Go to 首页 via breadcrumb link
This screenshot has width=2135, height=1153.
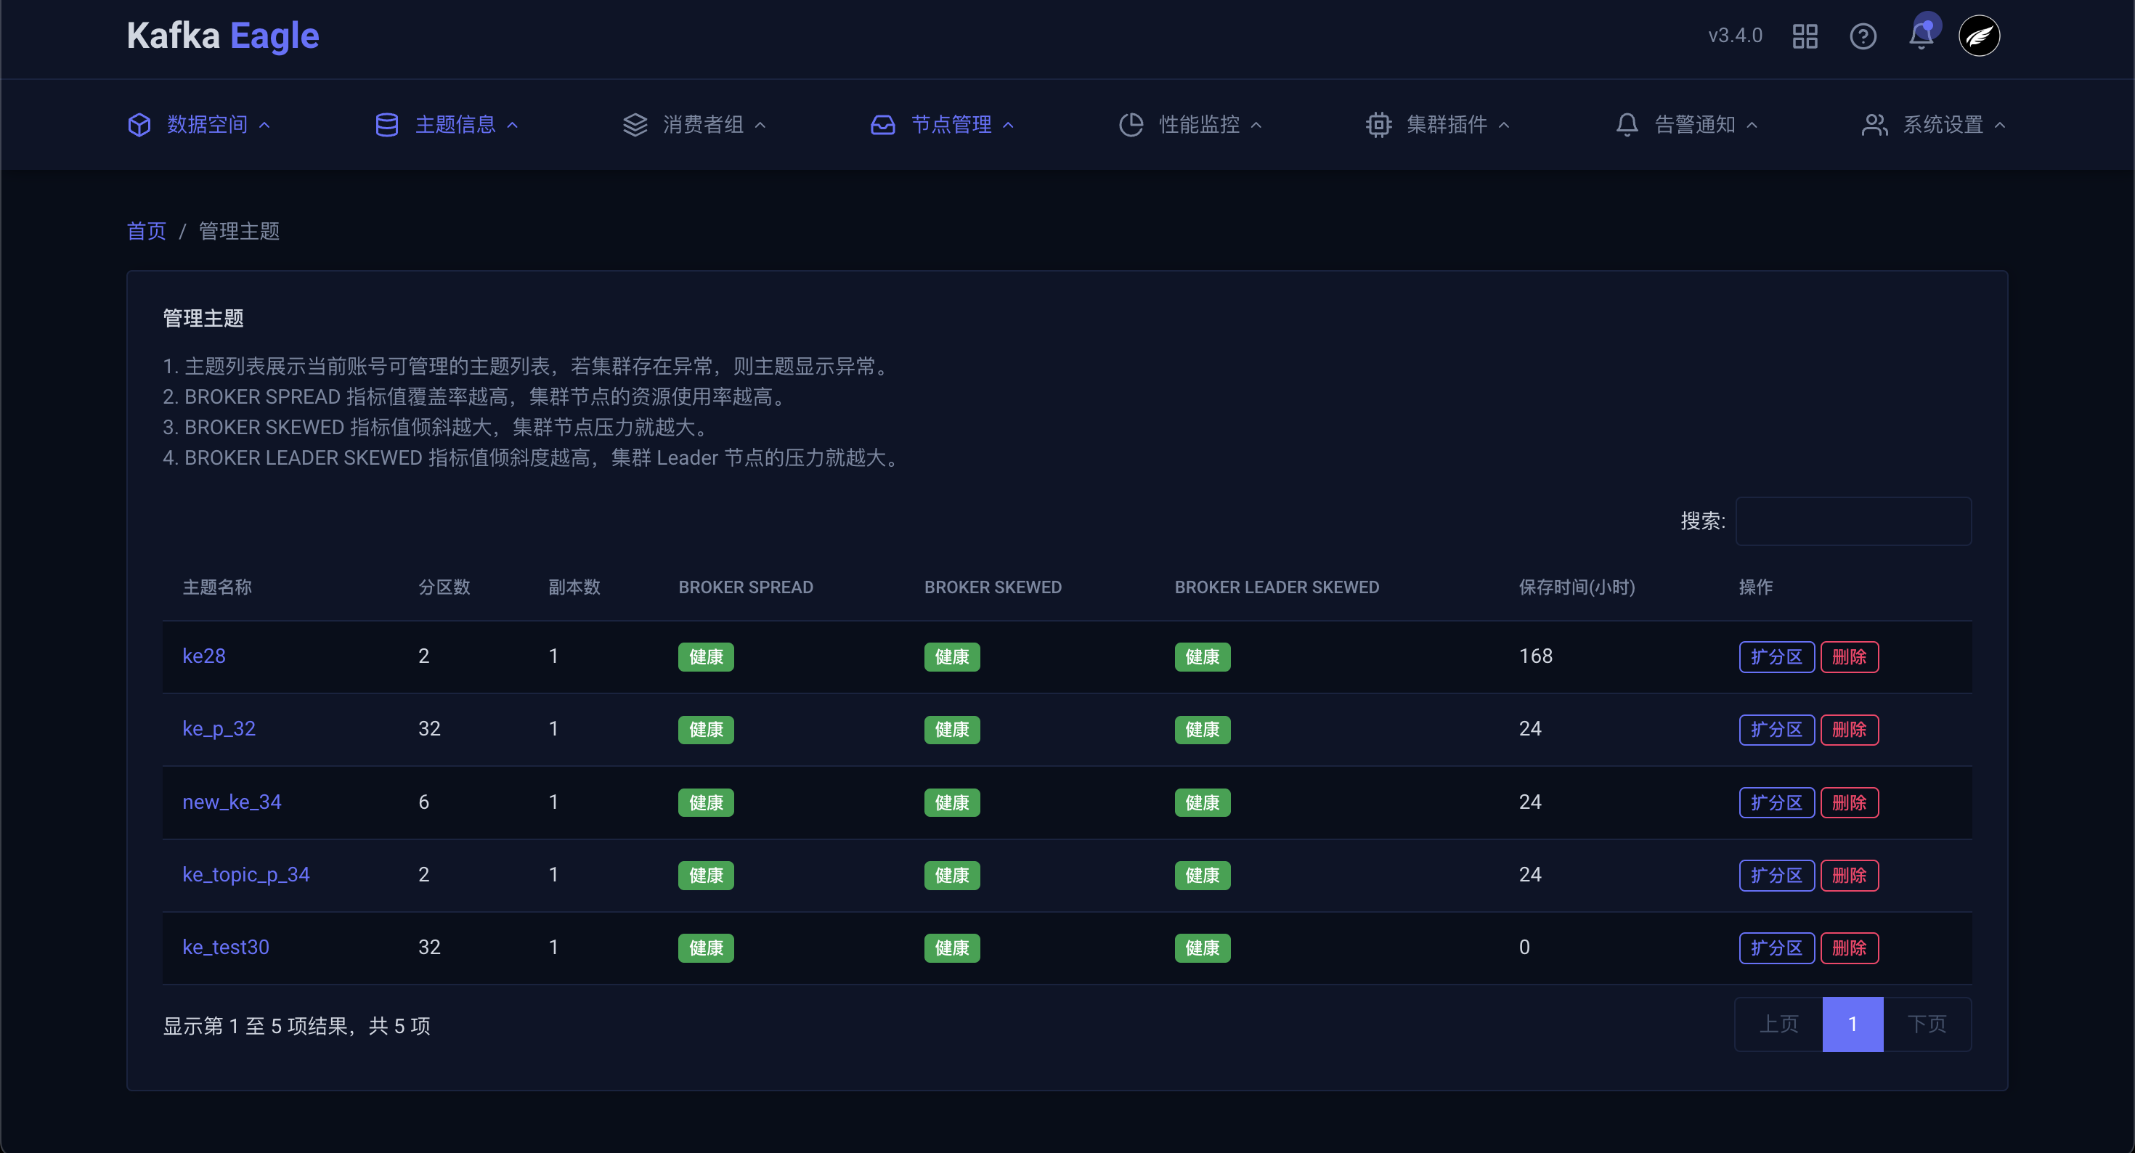[146, 232]
